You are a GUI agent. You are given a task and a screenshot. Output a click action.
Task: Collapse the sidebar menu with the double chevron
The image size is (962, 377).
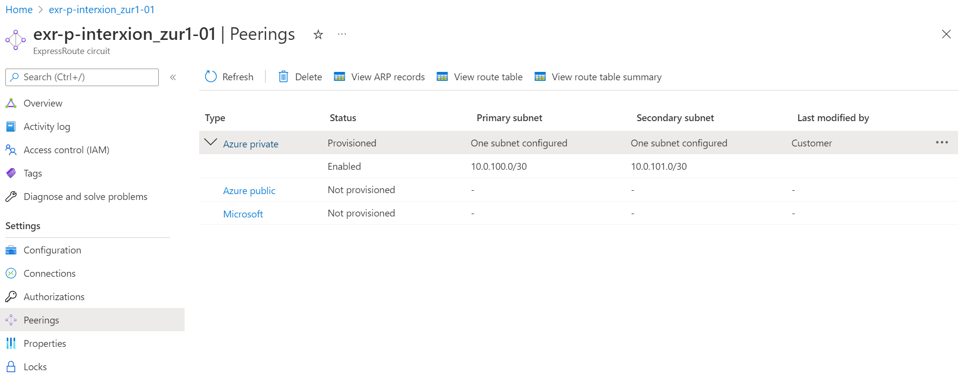click(x=173, y=77)
